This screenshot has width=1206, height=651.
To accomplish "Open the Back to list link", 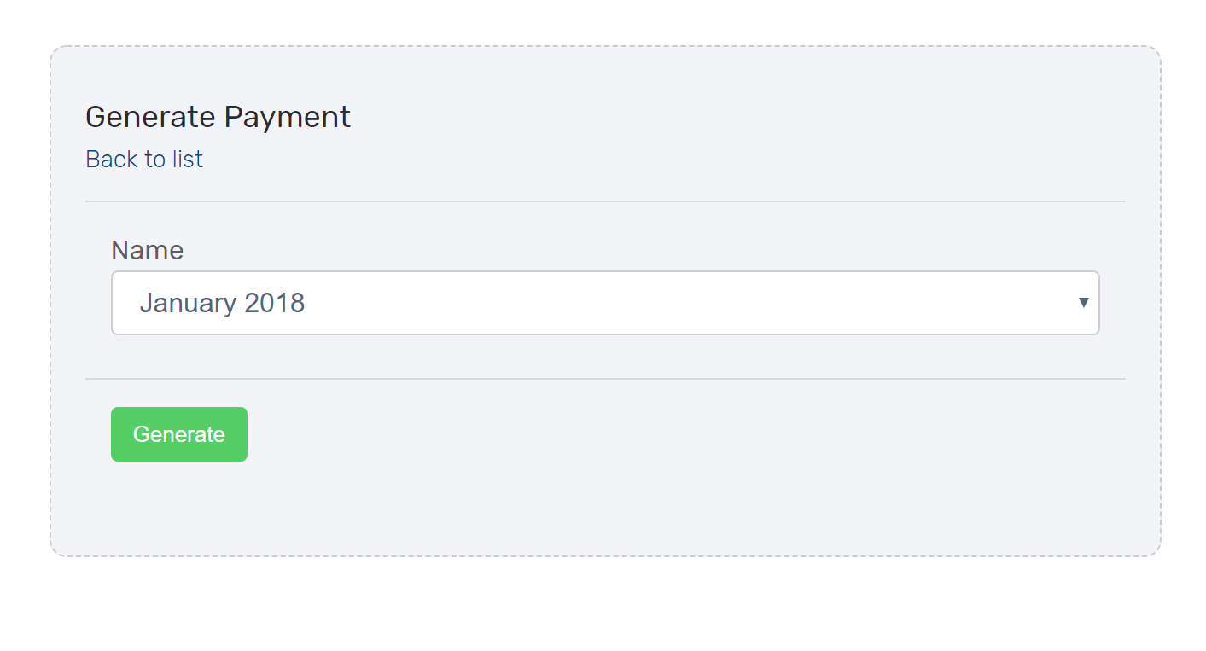I will [x=144, y=160].
